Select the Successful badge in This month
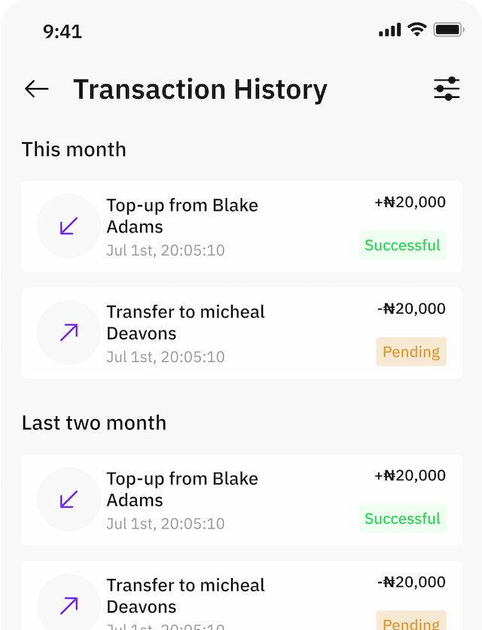The width and height of the screenshot is (482, 630). coord(402,245)
